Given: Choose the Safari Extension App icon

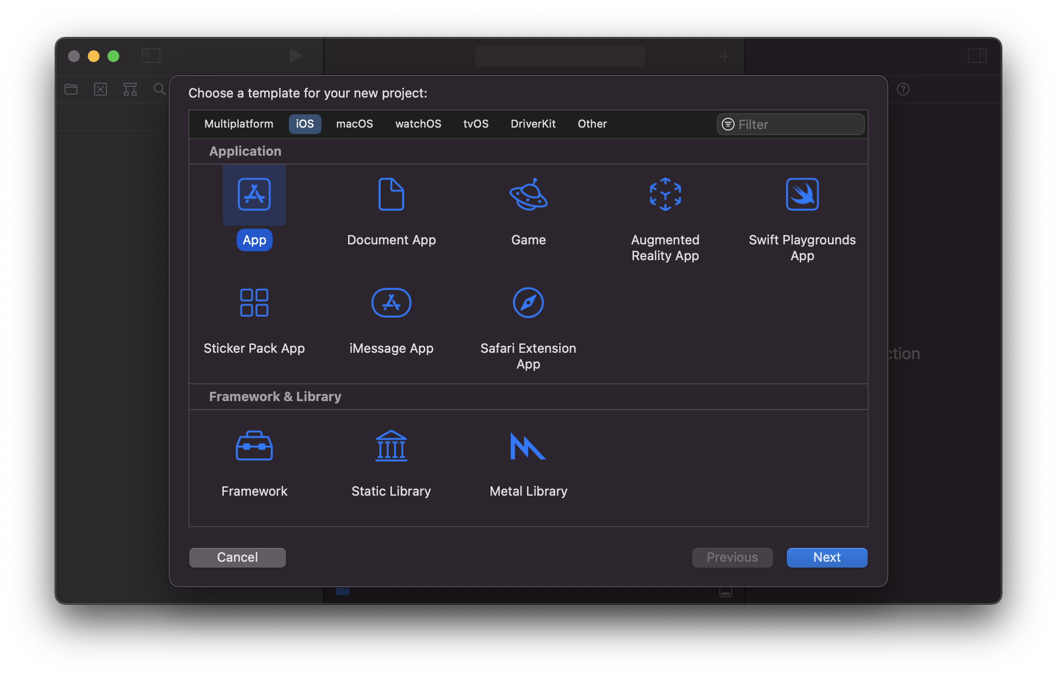Looking at the screenshot, I should tap(528, 303).
